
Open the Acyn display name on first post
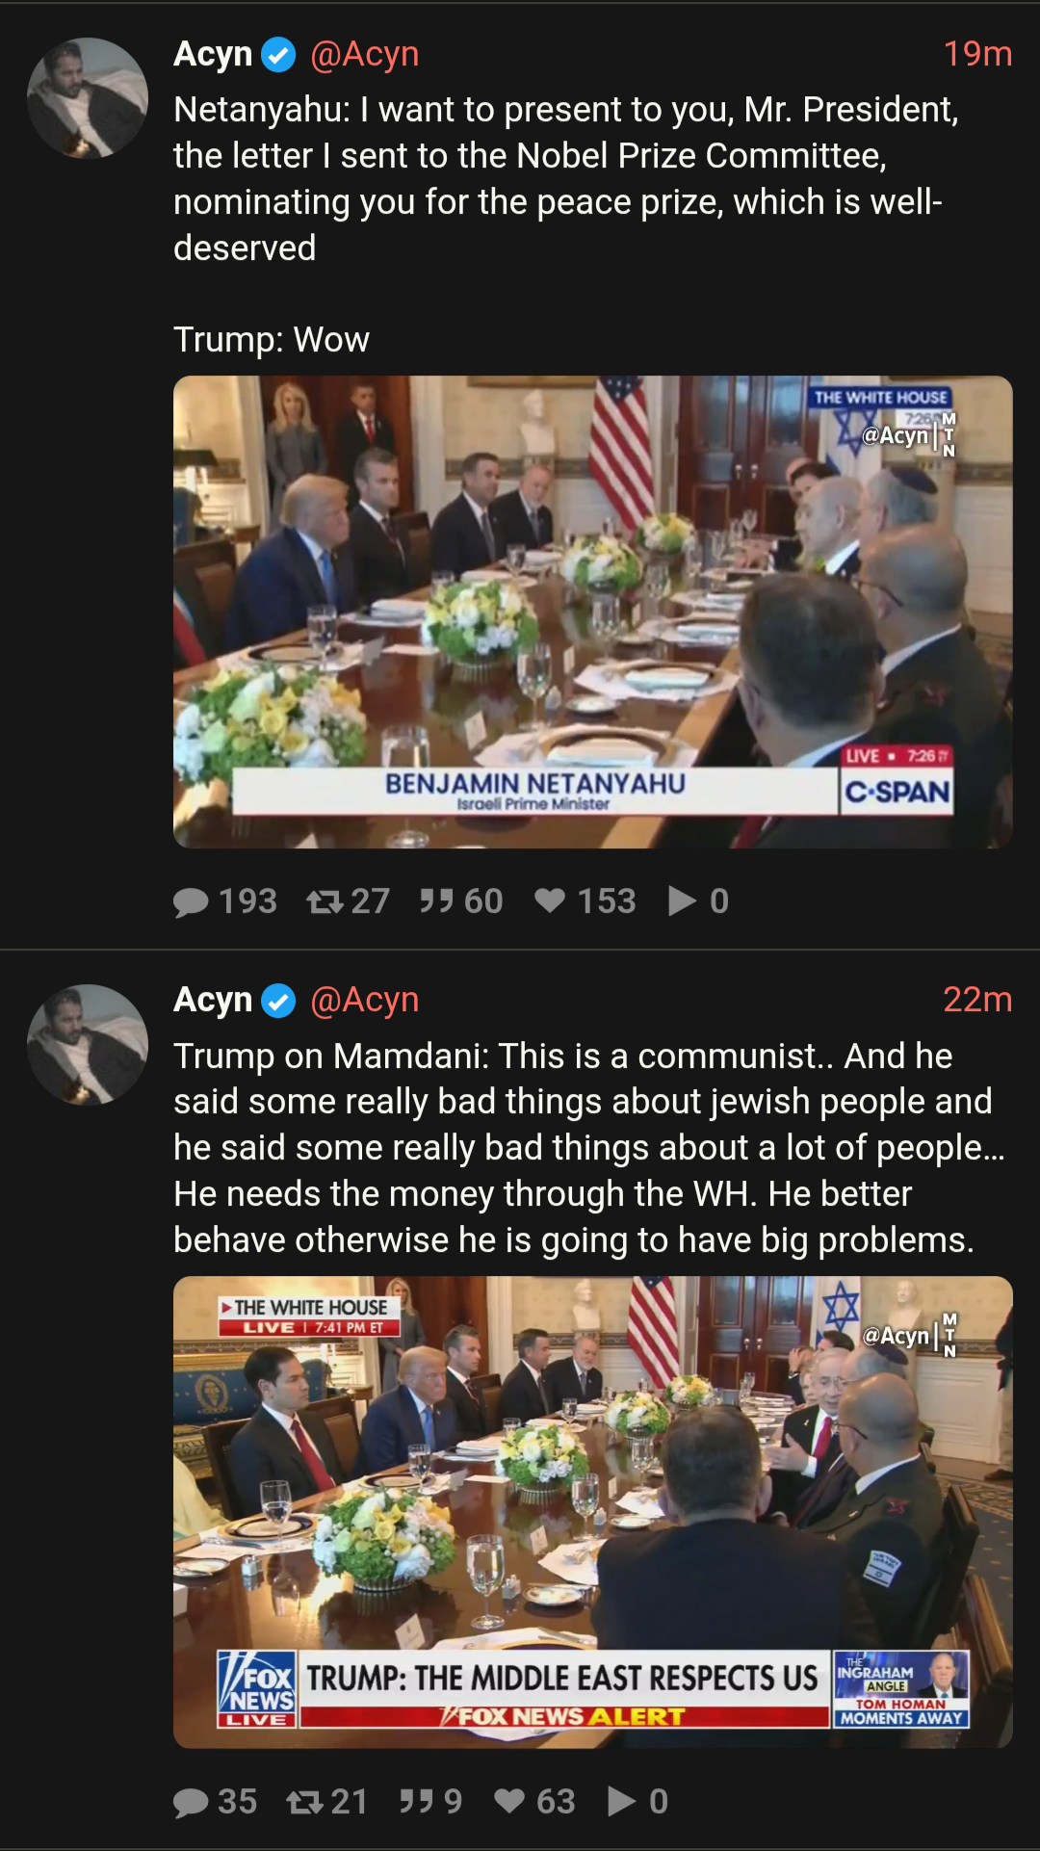tap(213, 55)
